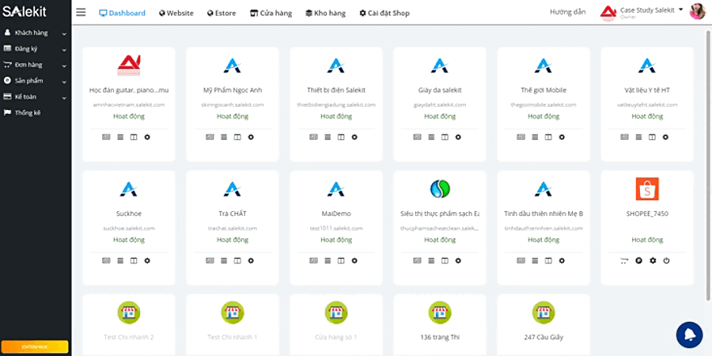Screen dimensions: 712x356
Task: Expand the Sản phẩm sidebar menu
Action: [36, 81]
